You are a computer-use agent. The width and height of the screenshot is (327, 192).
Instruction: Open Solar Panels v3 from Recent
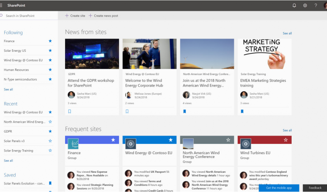[14, 141]
